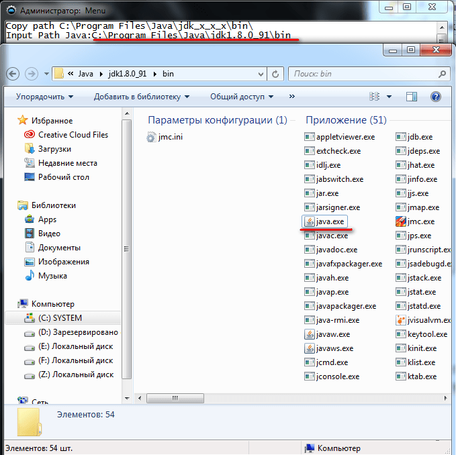Click the Параметры конфигурации (1) group header
The width and height of the screenshot is (456, 455).
[x=218, y=120]
